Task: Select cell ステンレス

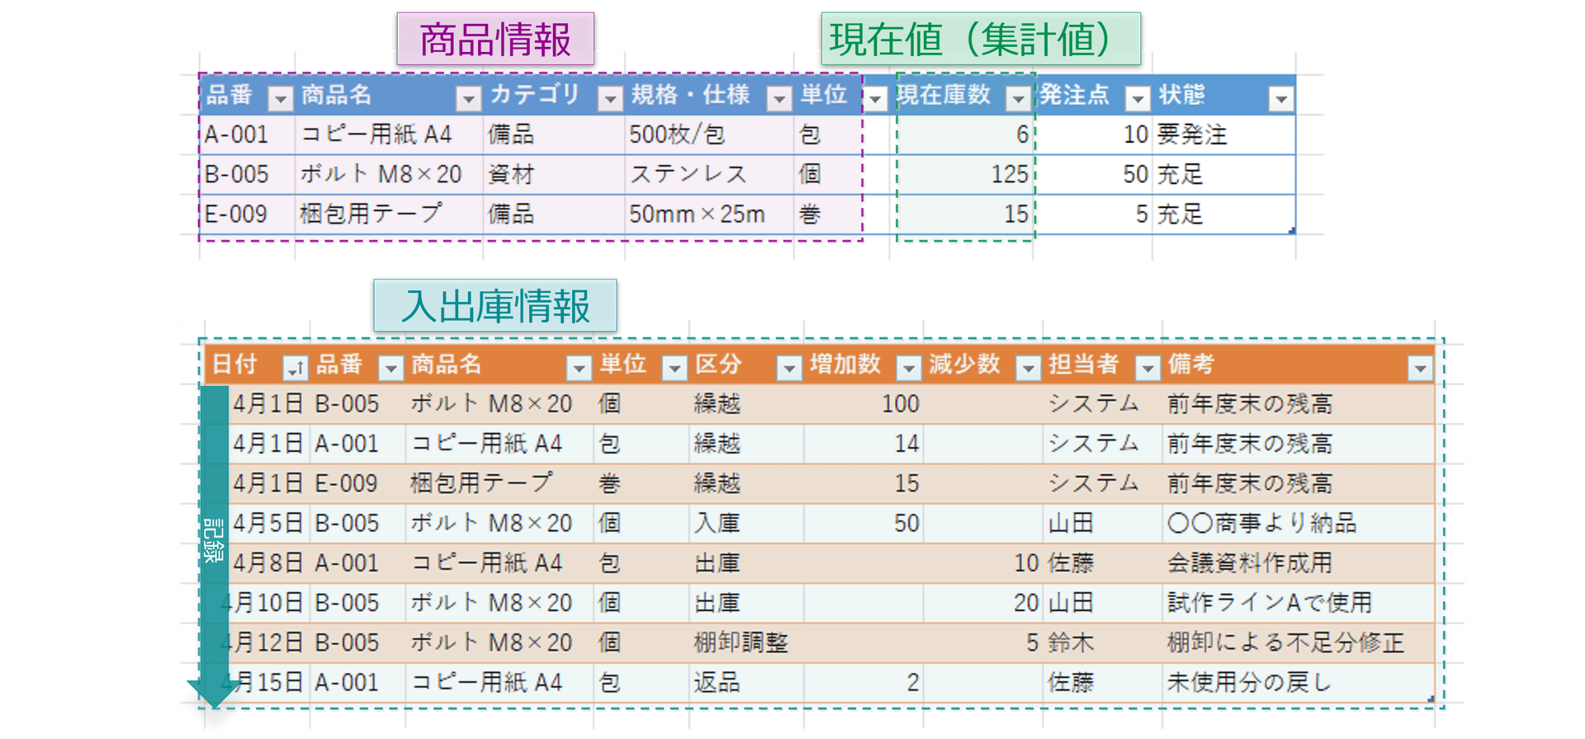Action: pyautogui.click(x=709, y=174)
